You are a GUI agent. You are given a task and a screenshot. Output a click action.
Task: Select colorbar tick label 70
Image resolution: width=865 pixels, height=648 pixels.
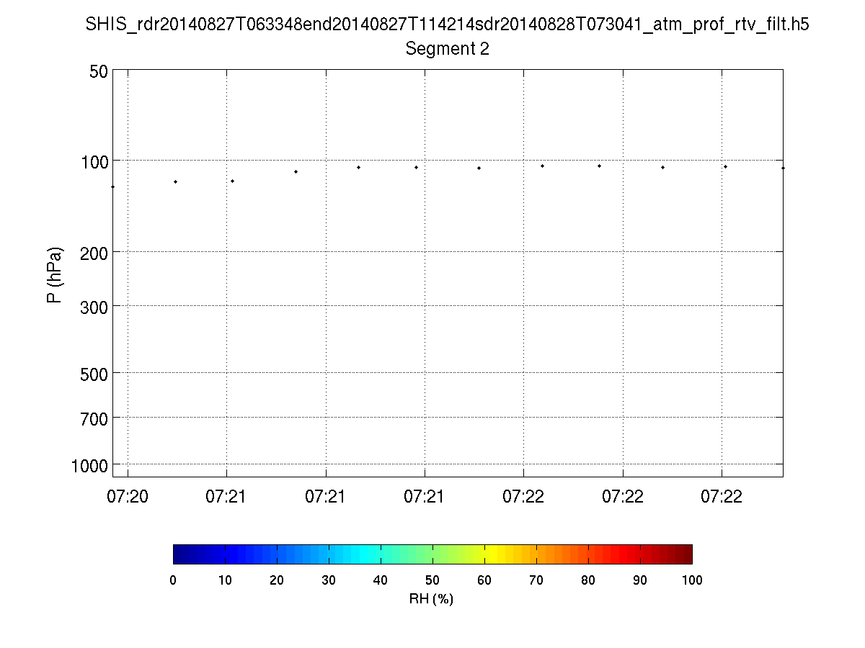pos(536,580)
